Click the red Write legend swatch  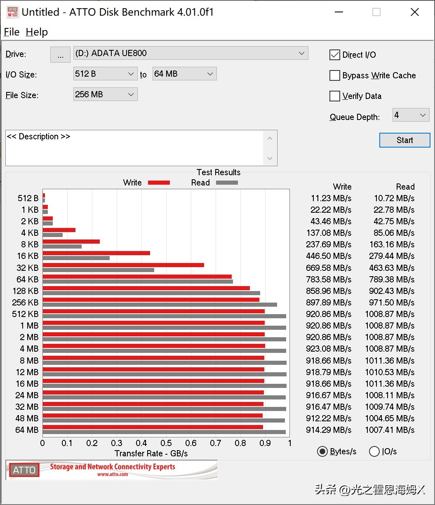pos(159,183)
